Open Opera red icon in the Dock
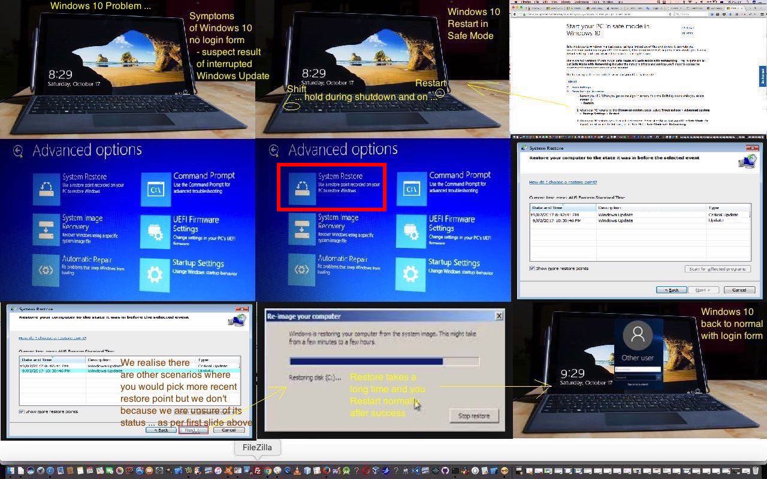 [366, 471]
